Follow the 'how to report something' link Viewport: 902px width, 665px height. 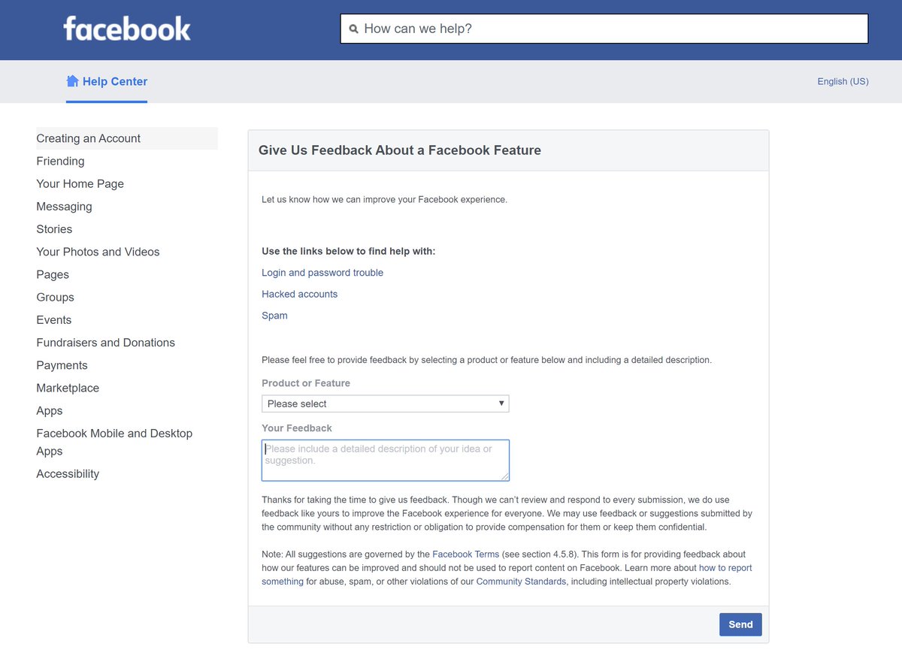507,575
